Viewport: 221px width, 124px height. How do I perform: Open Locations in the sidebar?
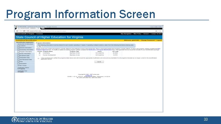tap(22, 46)
